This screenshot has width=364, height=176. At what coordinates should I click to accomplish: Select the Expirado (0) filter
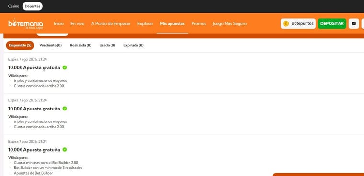point(133,45)
